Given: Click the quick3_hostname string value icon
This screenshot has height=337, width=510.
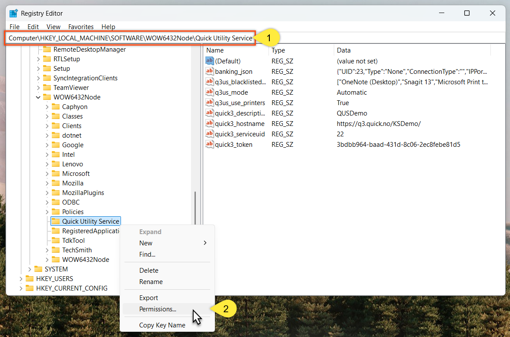Looking at the screenshot, I should click(x=209, y=123).
